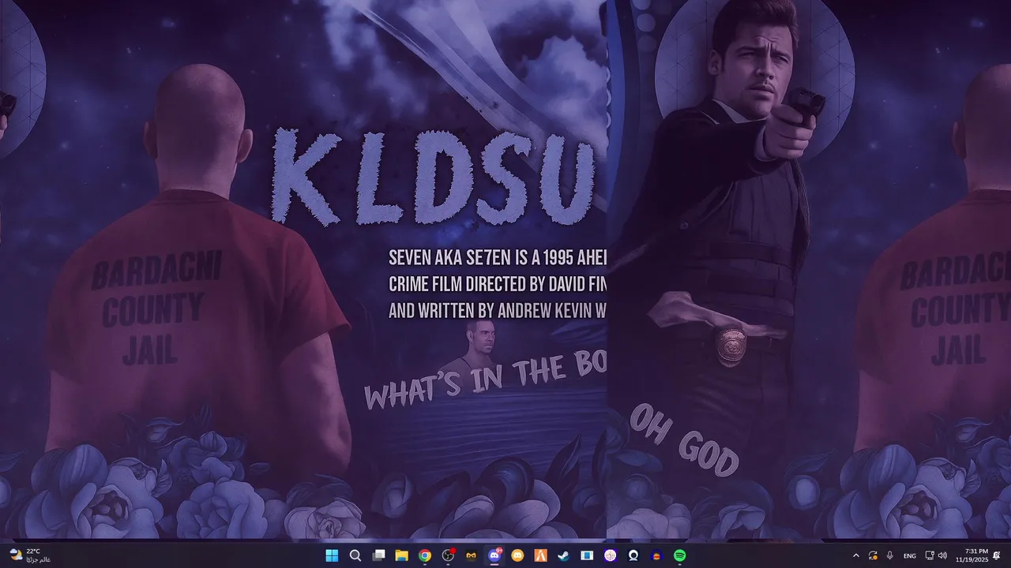Screen dimensions: 1011x568
Task: Switch to blue Discord with 9+ badge
Action: click(494, 555)
